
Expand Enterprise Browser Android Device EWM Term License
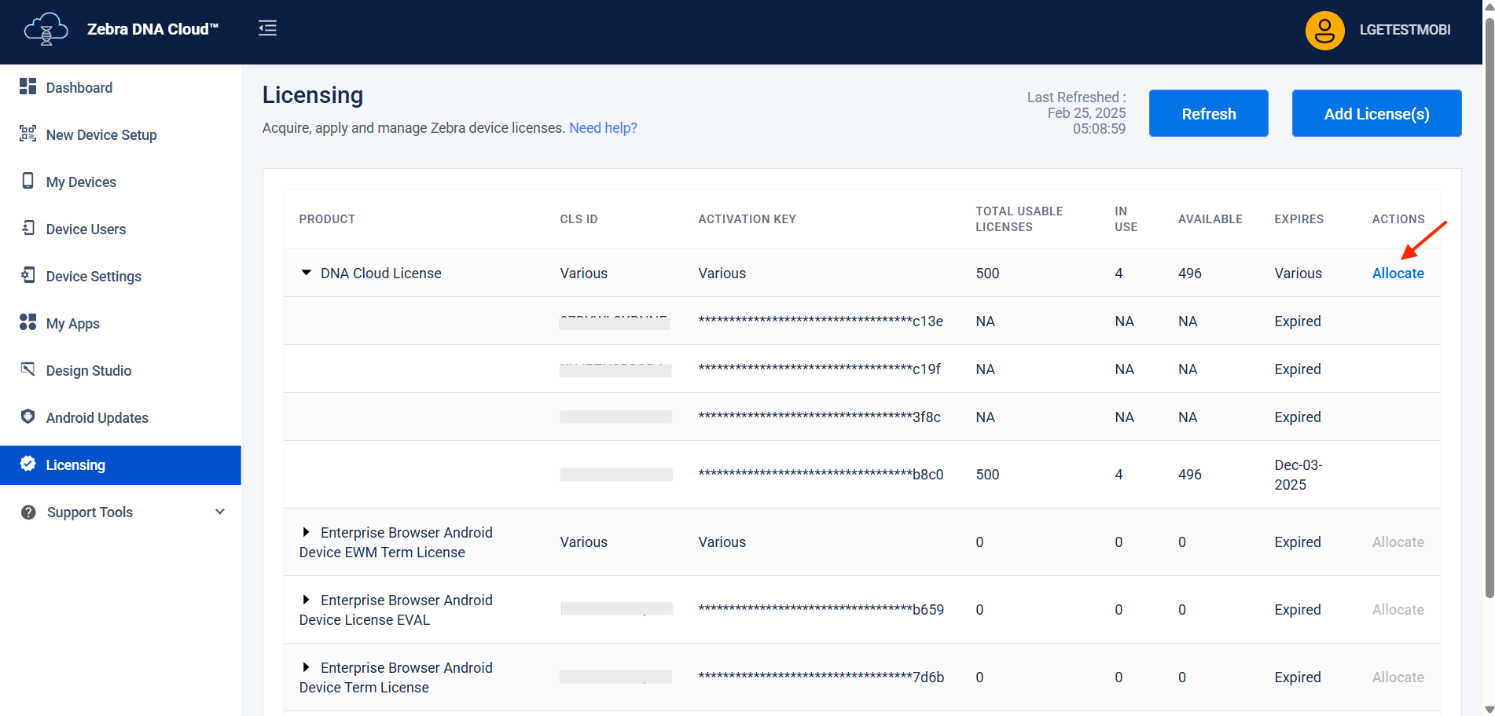coord(307,532)
